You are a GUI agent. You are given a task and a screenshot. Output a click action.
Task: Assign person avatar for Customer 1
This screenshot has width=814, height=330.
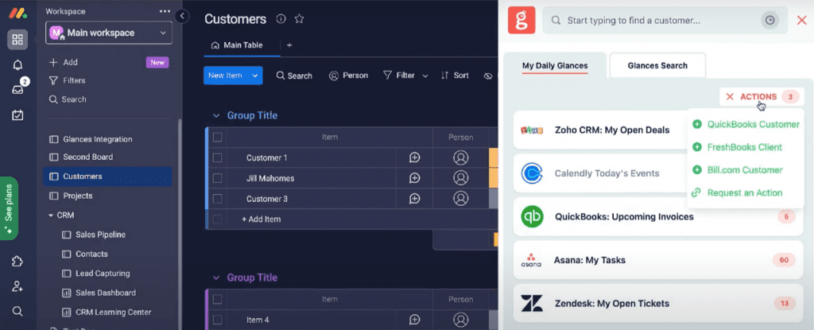click(460, 157)
